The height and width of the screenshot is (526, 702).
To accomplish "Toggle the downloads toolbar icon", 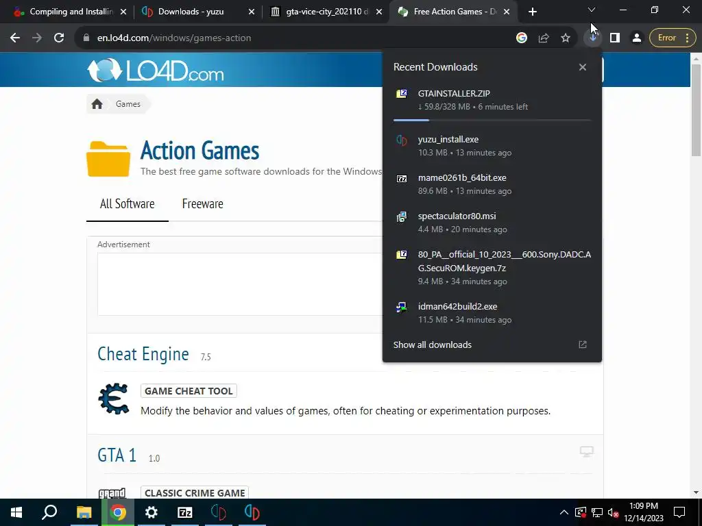I will (593, 38).
